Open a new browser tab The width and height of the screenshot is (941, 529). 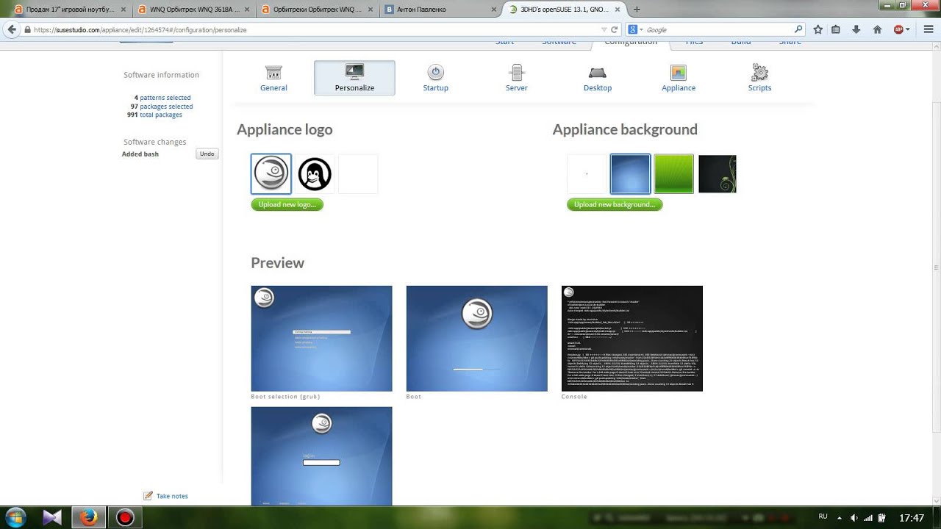637,10
